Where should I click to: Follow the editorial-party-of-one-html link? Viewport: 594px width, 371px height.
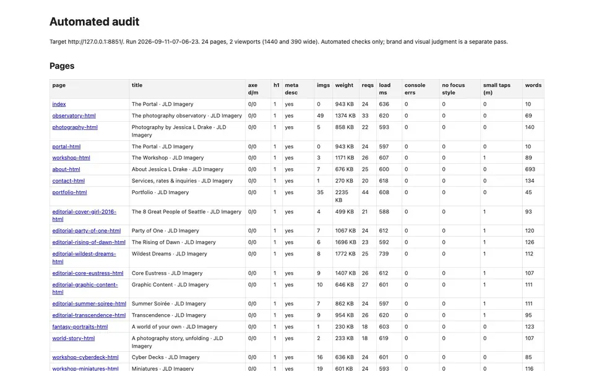coord(87,231)
